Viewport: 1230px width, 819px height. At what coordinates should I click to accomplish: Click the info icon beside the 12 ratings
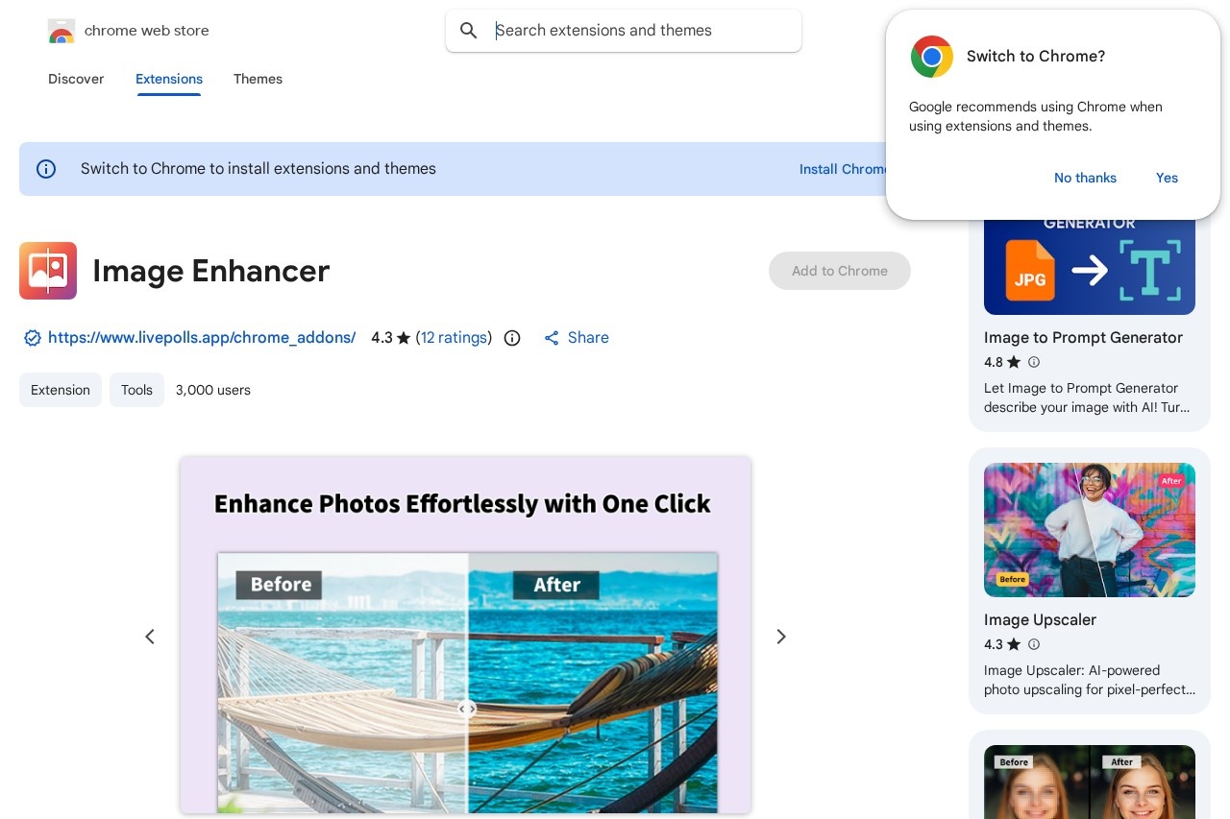(512, 338)
